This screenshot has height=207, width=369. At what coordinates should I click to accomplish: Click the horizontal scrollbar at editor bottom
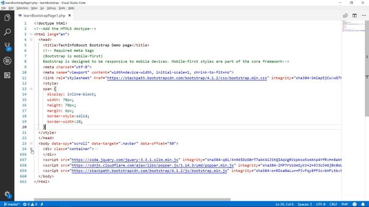coord(132,200)
